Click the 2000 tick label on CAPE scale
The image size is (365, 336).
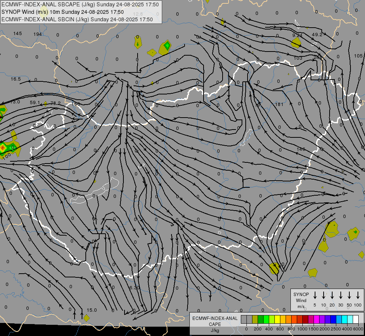pyautogui.click(x=324, y=329)
